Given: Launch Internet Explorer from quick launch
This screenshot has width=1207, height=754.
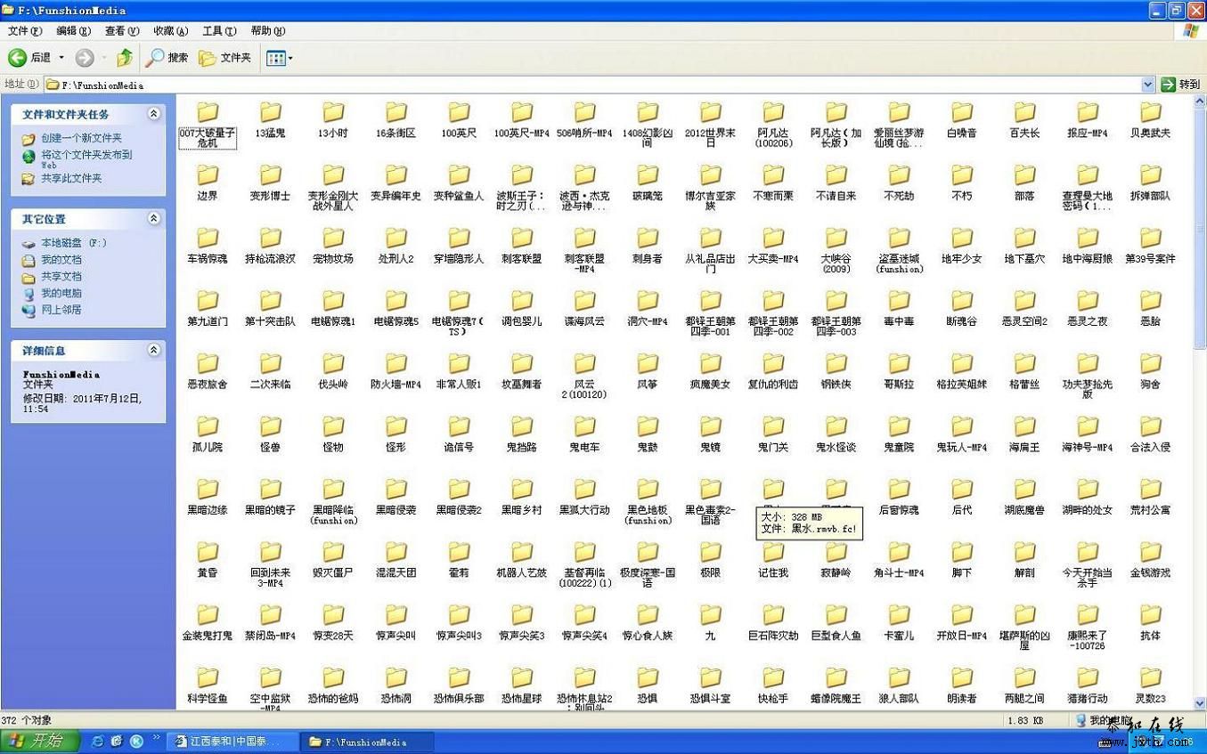Looking at the screenshot, I should tap(98, 741).
